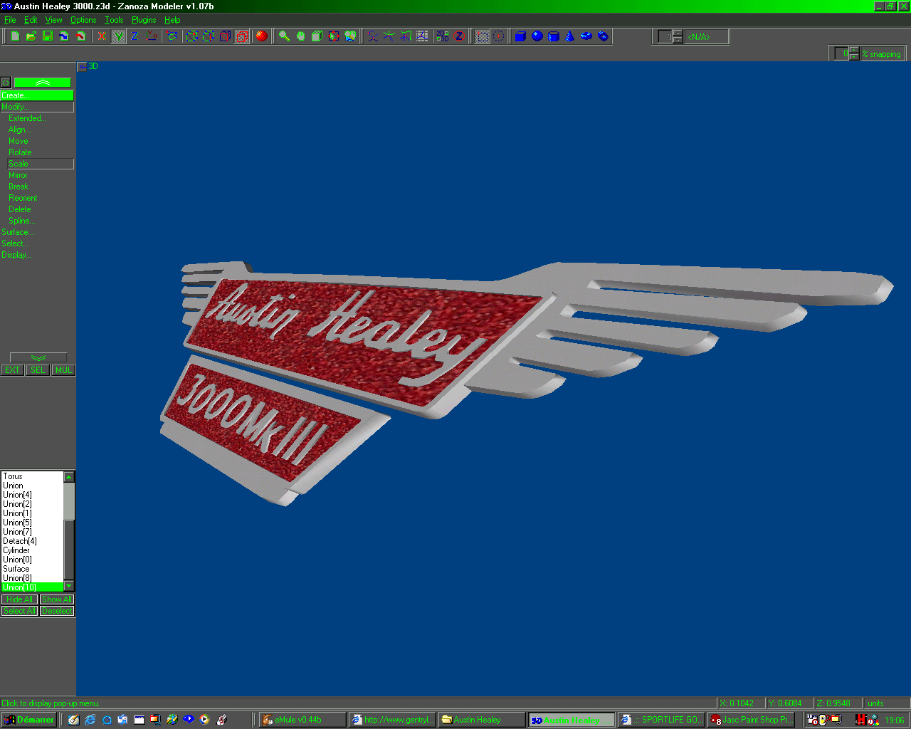Screen dimensions: 911x729
Task: Select Detach[4] in the object list
Action: [20, 541]
